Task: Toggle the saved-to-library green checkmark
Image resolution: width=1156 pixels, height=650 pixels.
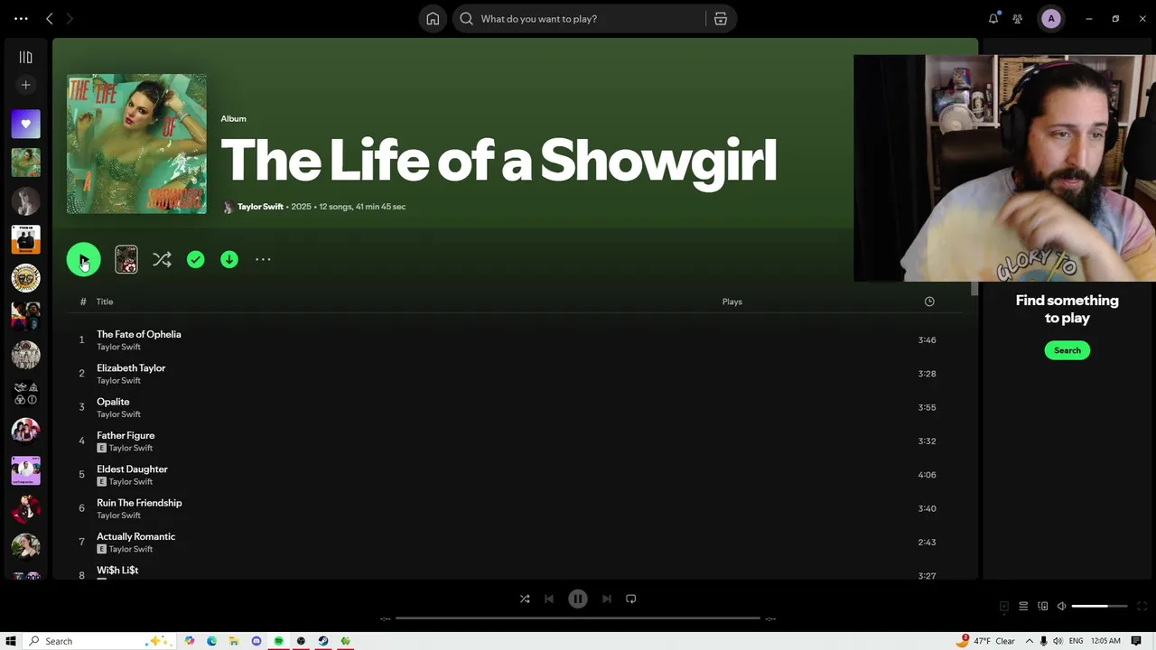Action: [195, 259]
